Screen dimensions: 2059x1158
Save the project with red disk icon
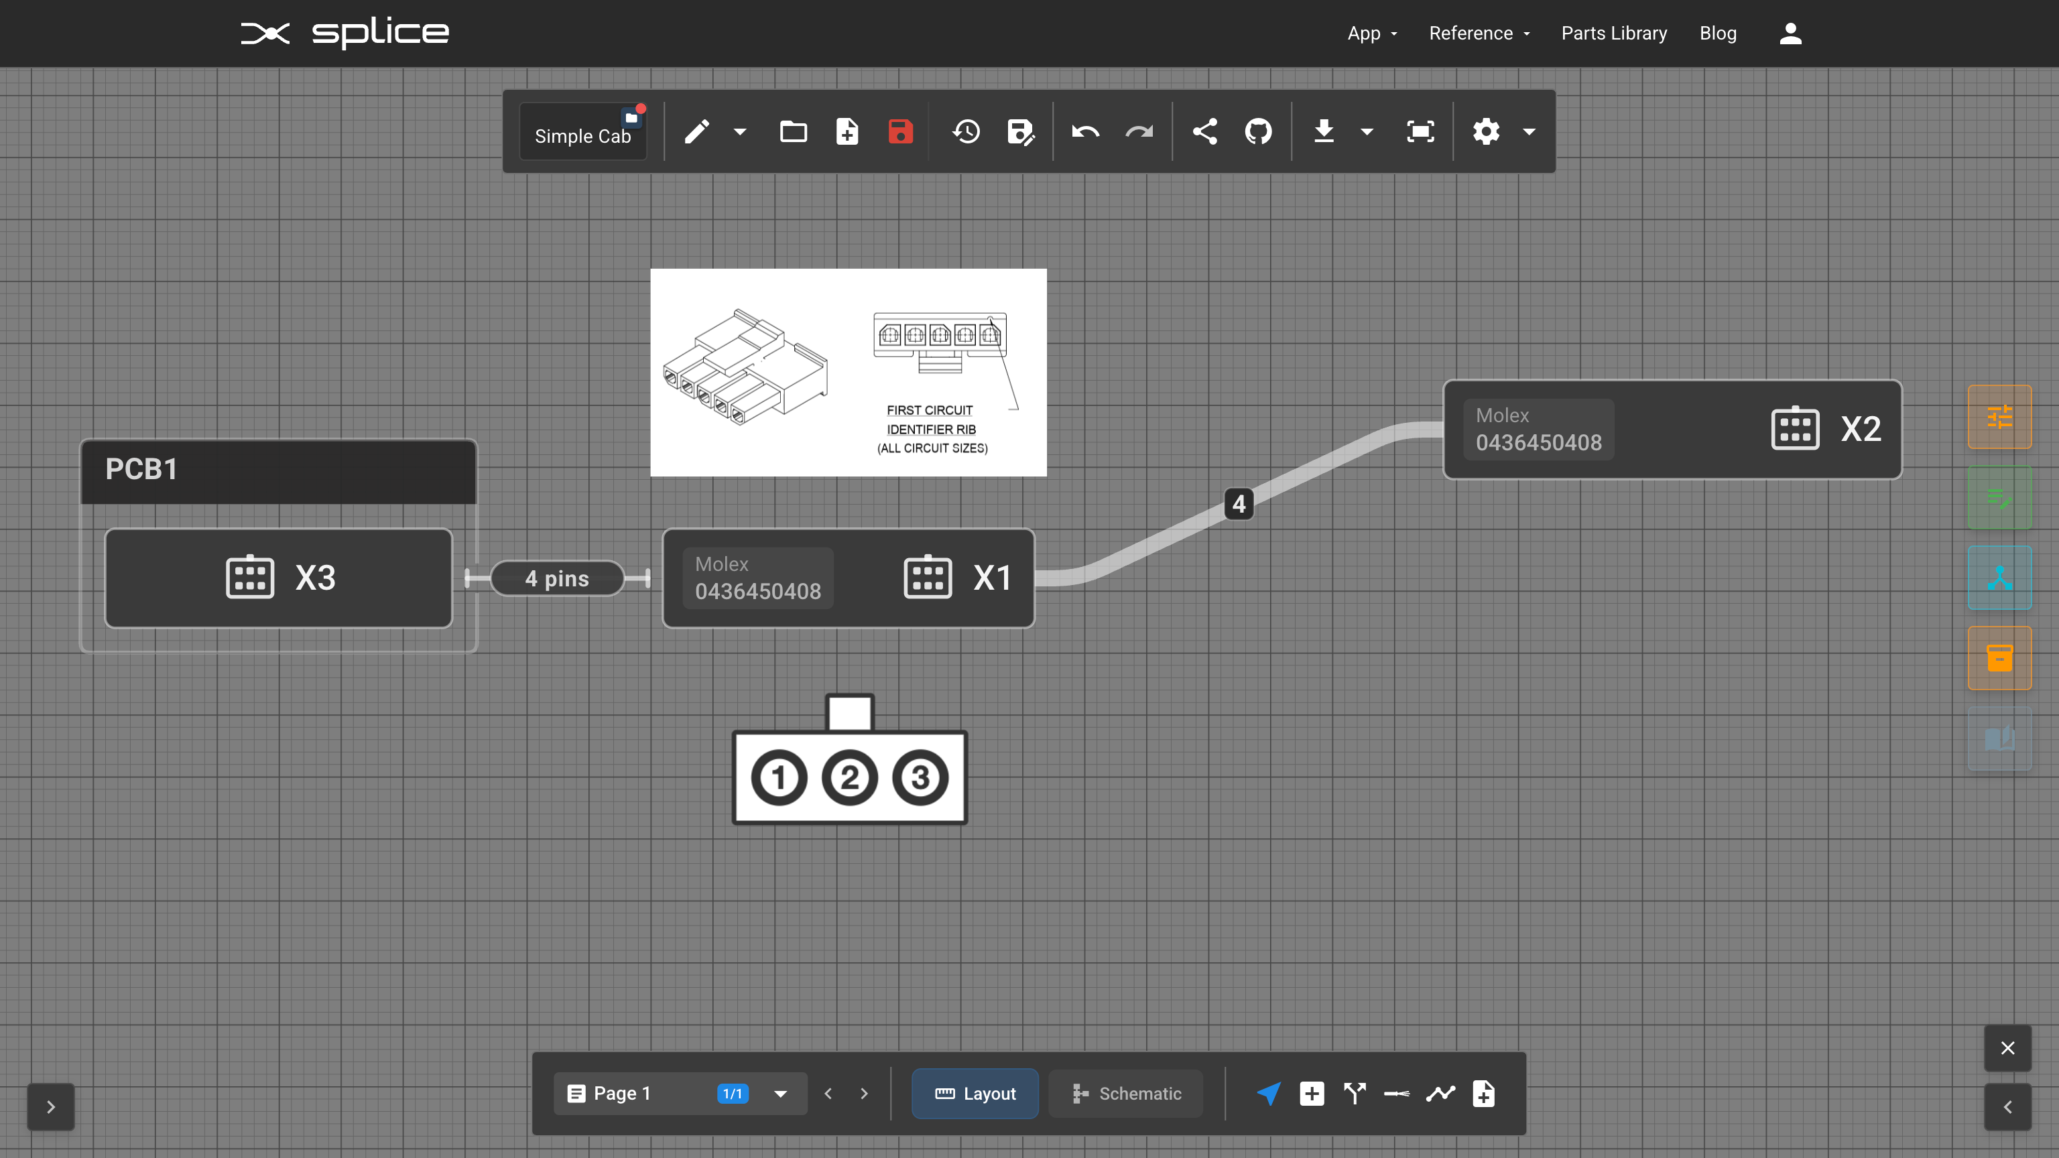point(900,131)
